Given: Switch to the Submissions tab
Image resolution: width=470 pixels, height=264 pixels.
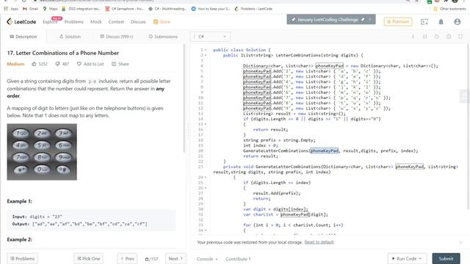Looking at the screenshot, I should click(x=163, y=37).
